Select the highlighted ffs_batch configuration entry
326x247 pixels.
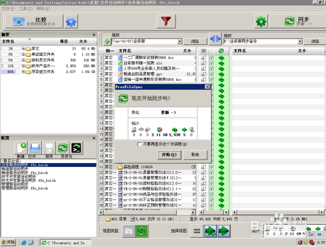coord(48,165)
